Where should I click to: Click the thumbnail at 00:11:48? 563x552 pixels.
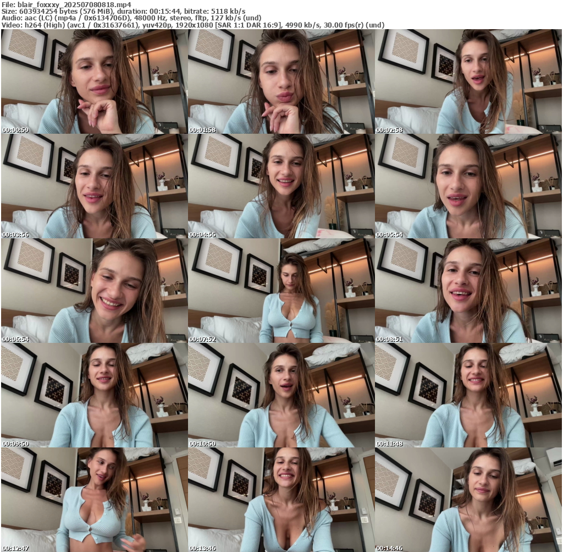pyautogui.click(x=468, y=395)
